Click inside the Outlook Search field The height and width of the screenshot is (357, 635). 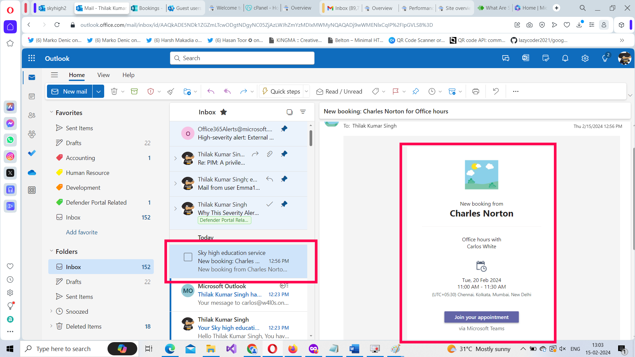click(x=242, y=58)
